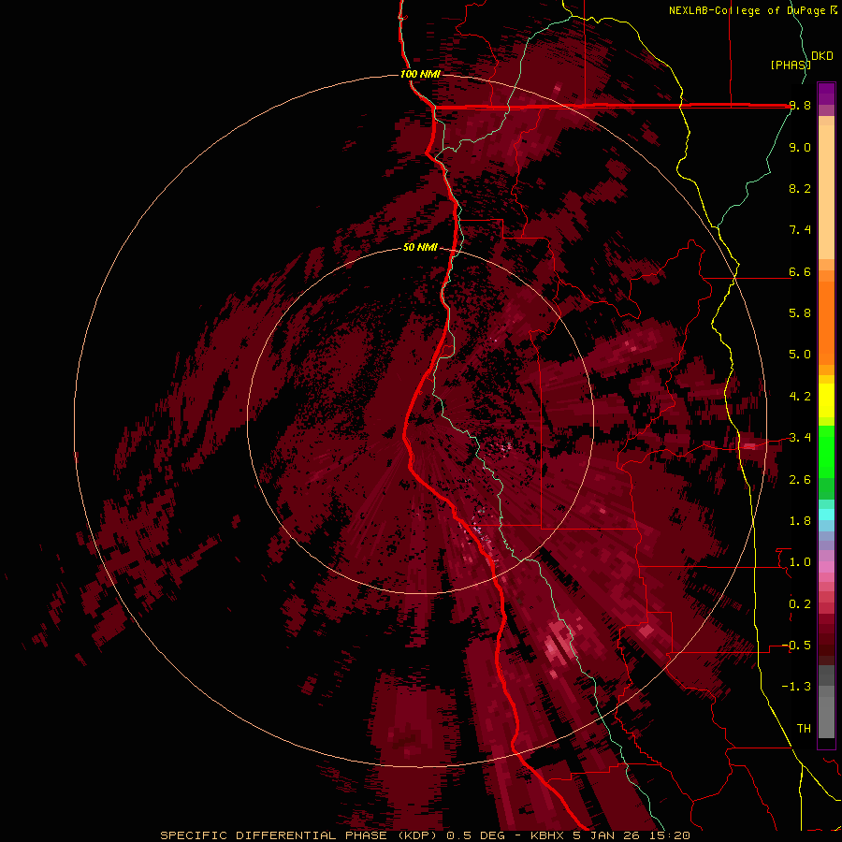Click the 6.6 scale value

[800, 272]
